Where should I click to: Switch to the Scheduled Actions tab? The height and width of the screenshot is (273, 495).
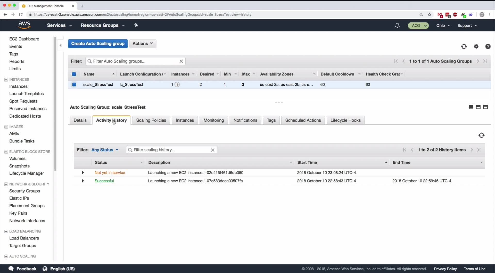point(303,120)
